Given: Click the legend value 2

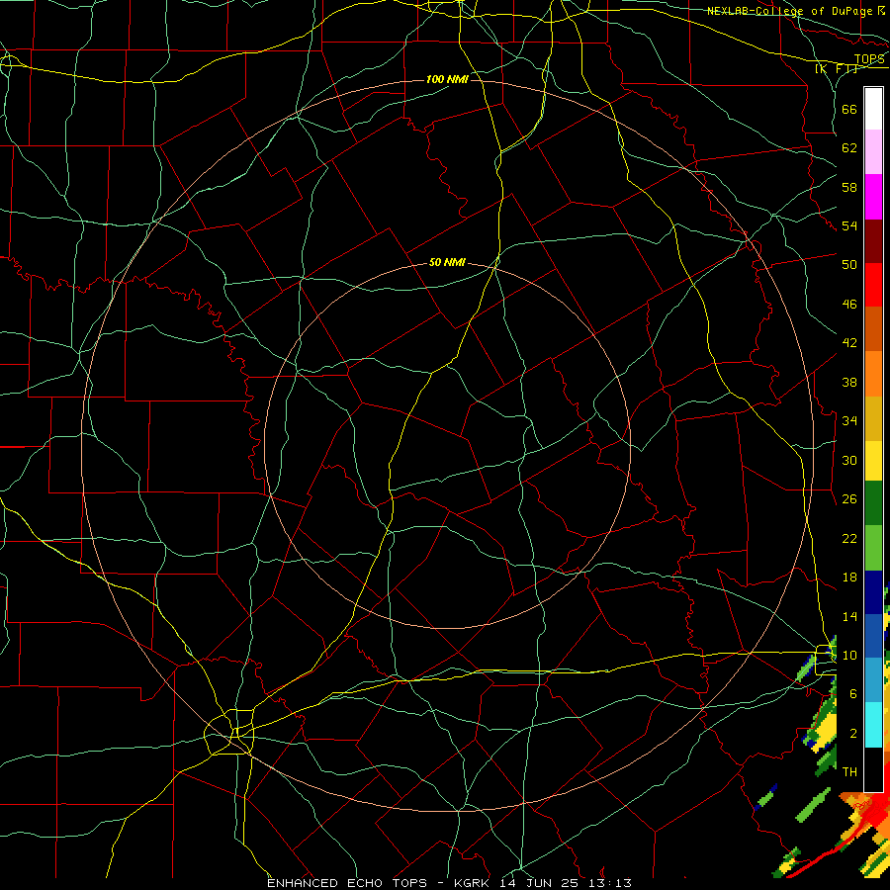Looking at the screenshot, I should [x=853, y=734].
